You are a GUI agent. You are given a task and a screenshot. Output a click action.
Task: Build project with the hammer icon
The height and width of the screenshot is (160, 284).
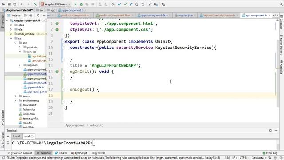pos(35,4)
